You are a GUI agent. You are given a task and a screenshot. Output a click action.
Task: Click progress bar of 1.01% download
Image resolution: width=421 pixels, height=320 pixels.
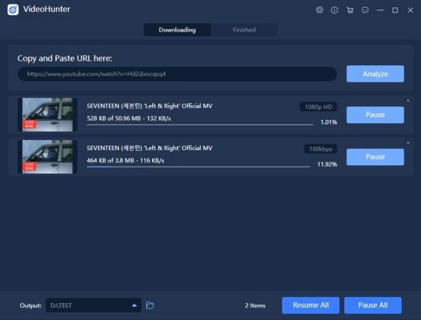(x=200, y=124)
